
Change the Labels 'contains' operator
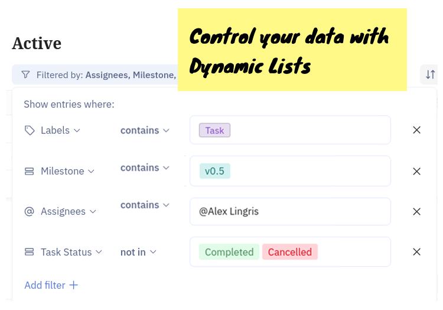(x=145, y=130)
